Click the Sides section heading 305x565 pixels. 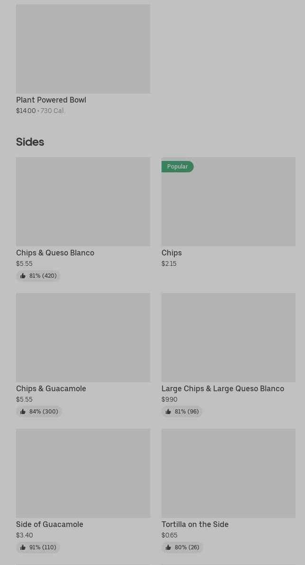tap(30, 142)
